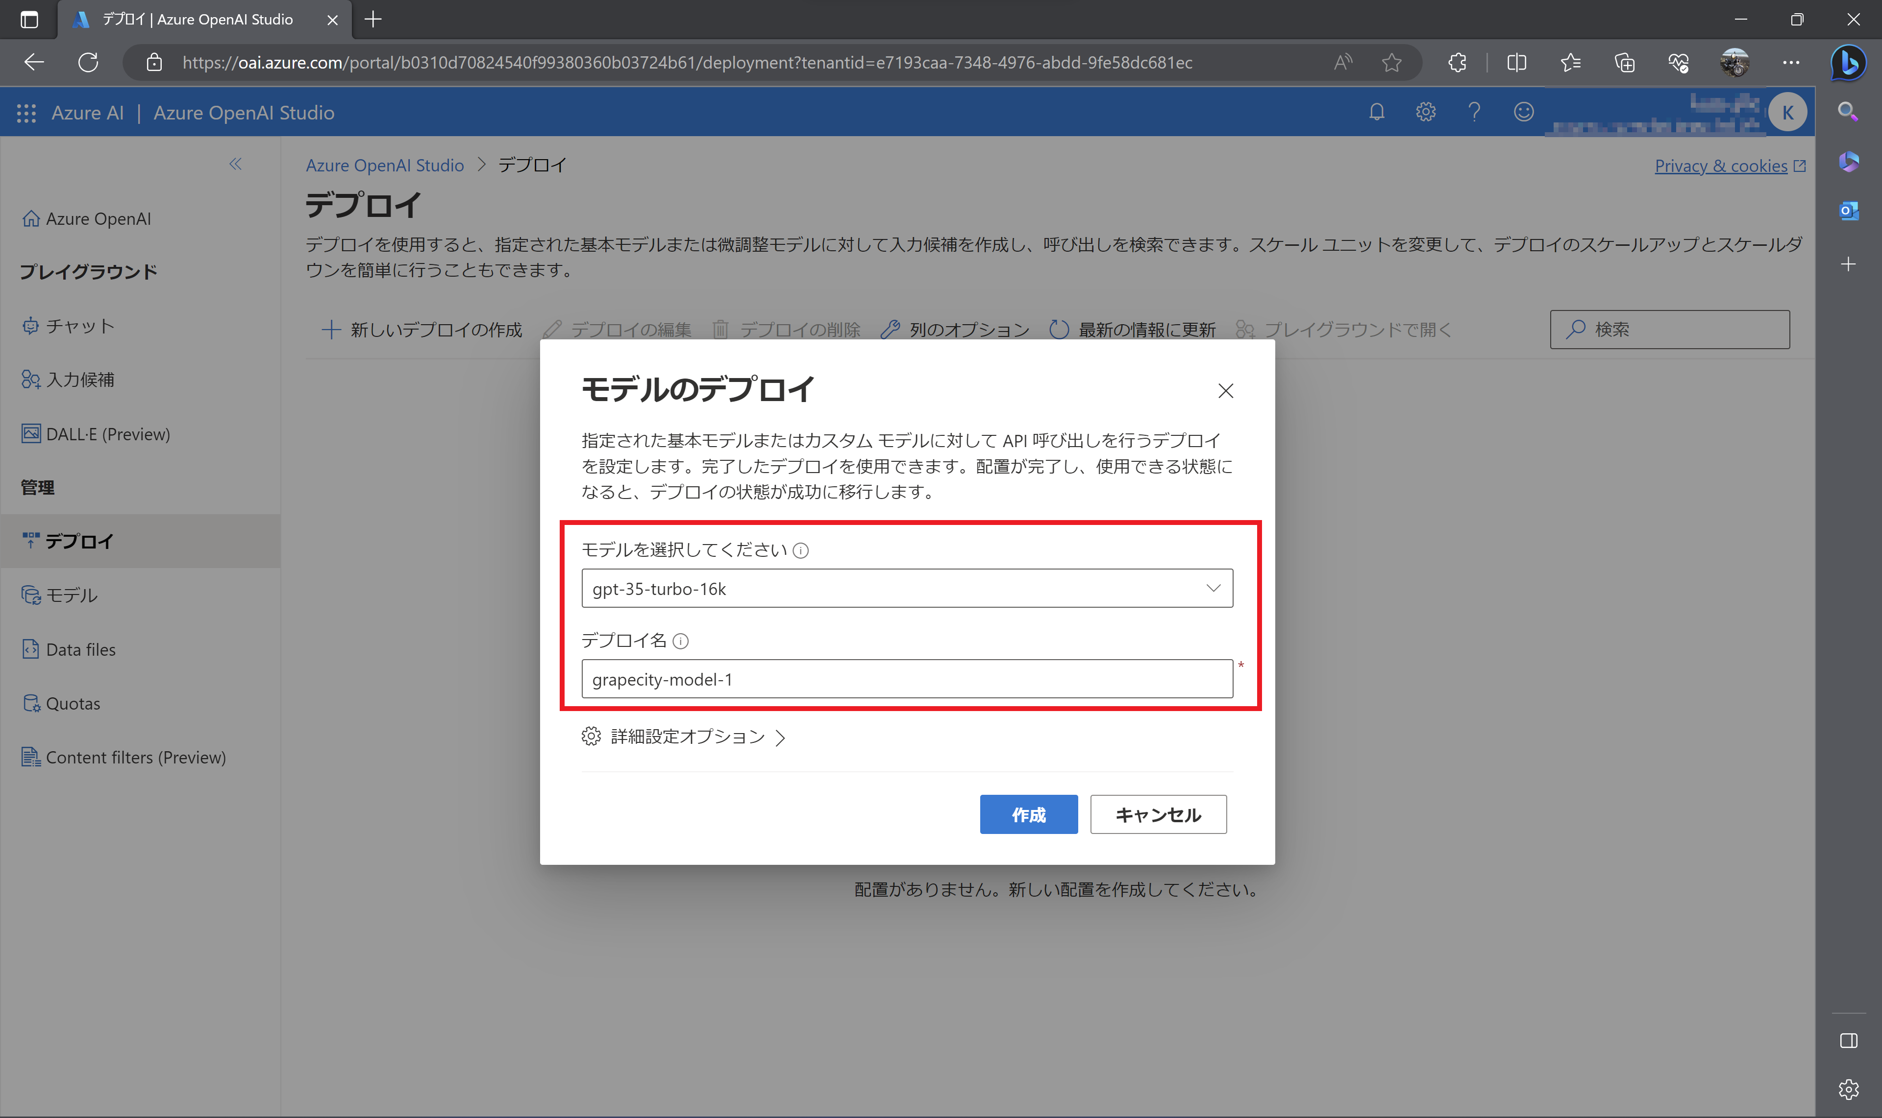Click デプロイの編集 toolbar button

(617, 329)
